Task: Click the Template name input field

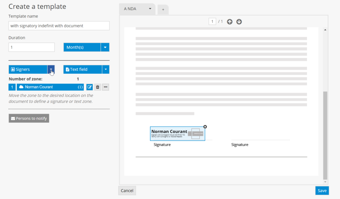Action: click(59, 26)
